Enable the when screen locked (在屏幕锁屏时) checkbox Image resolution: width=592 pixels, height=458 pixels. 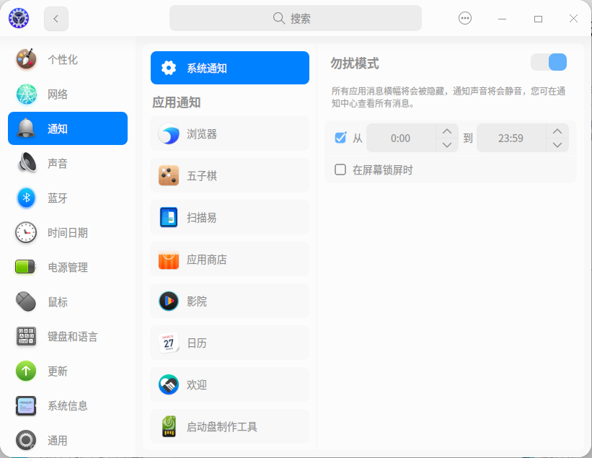click(340, 169)
